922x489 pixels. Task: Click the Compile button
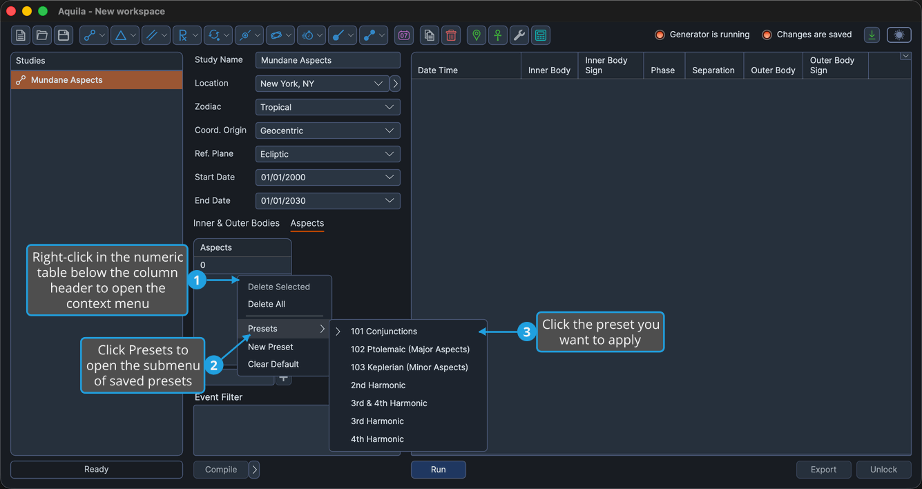pyautogui.click(x=221, y=470)
